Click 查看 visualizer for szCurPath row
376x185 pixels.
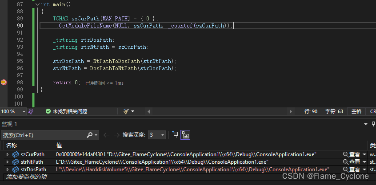click(x=351, y=154)
